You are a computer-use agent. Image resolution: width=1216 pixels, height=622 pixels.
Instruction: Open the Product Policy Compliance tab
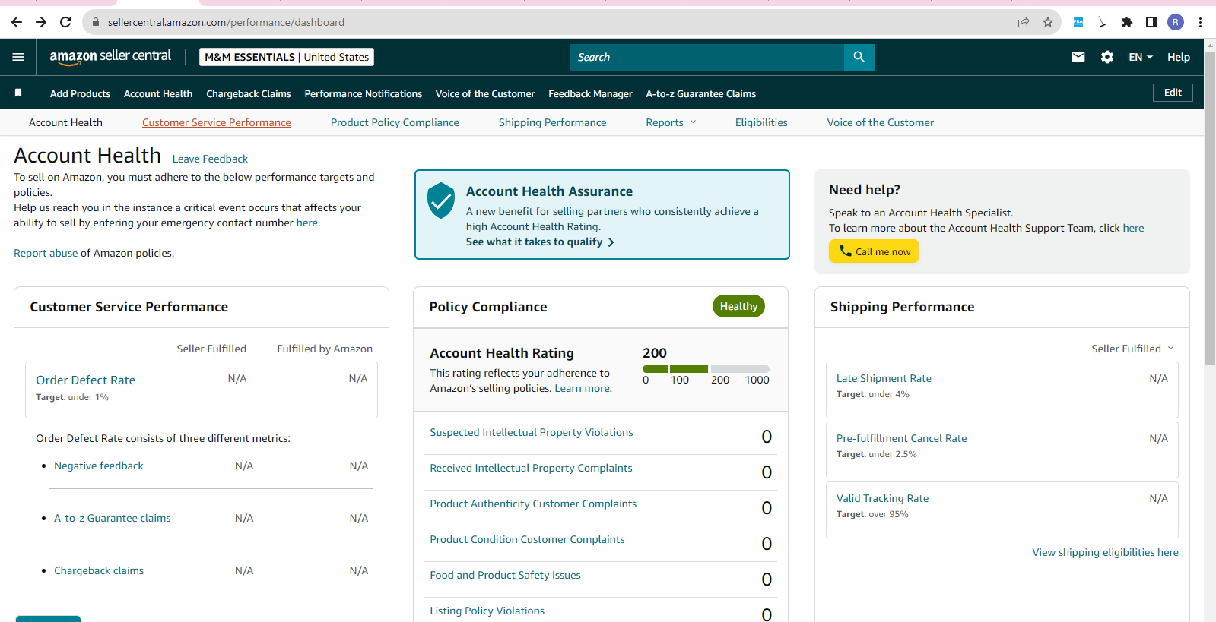pos(395,122)
